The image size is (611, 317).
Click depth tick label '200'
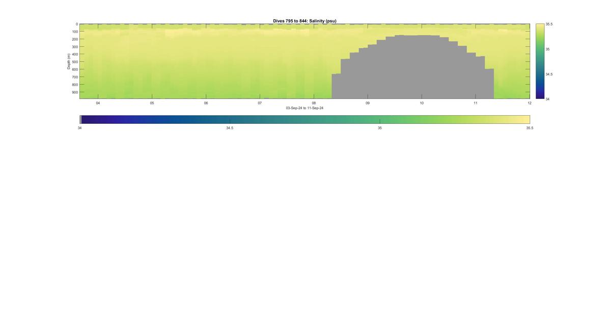click(x=75, y=39)
